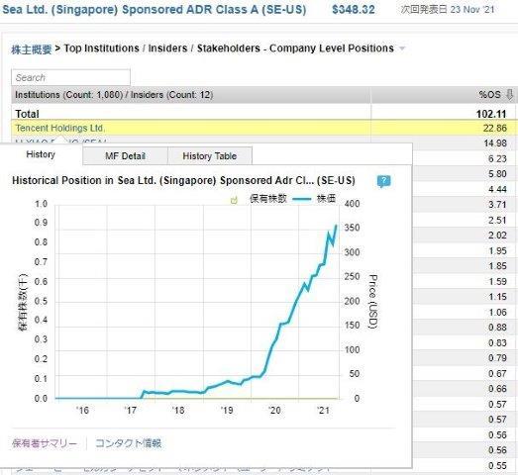Click the 1.95 %OS value
This screenshot has width=518, height=475.
pos(497,251)
